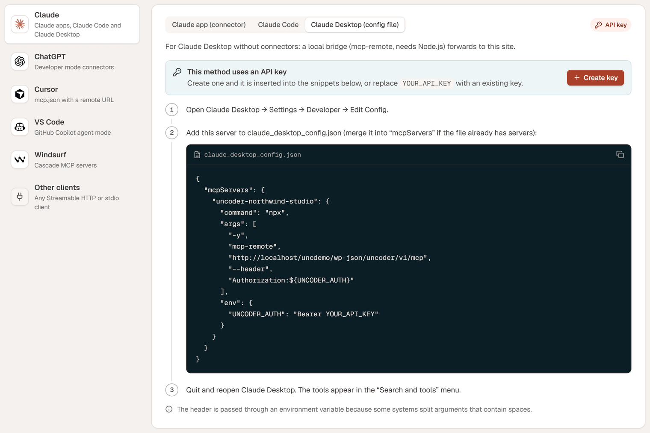Click the "Quit and reopen Claude Desktop" step text
This screenshot has width=650, height=433.
click(x=323, y=390)
